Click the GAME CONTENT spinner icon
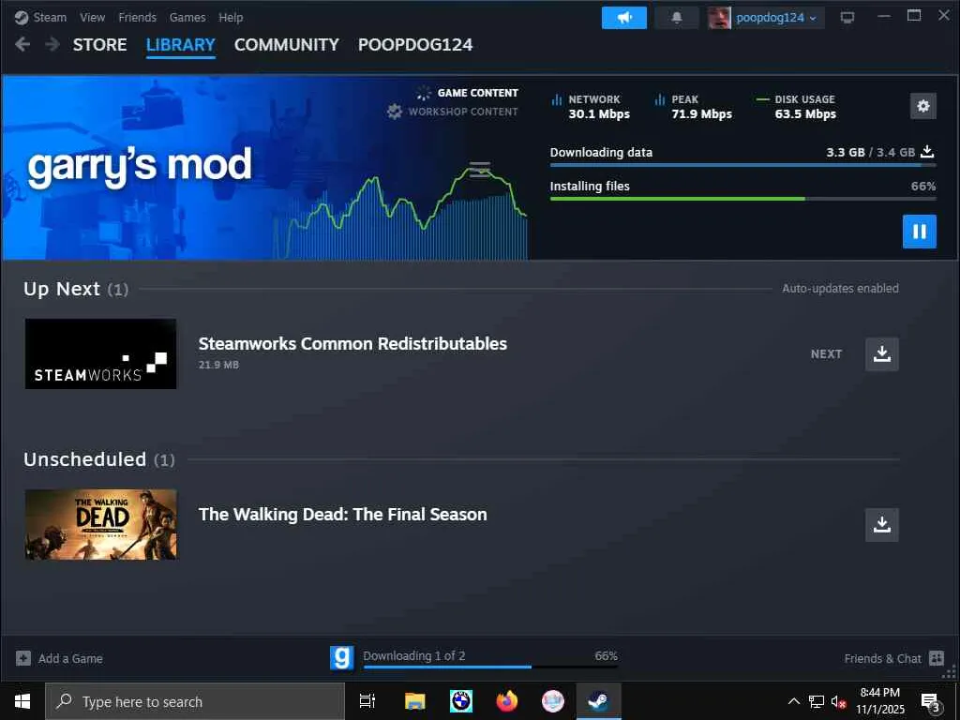The image size is (960, 720). click(424, 93)
